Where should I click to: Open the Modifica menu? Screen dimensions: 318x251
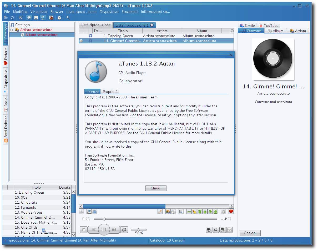coord(20,12)
